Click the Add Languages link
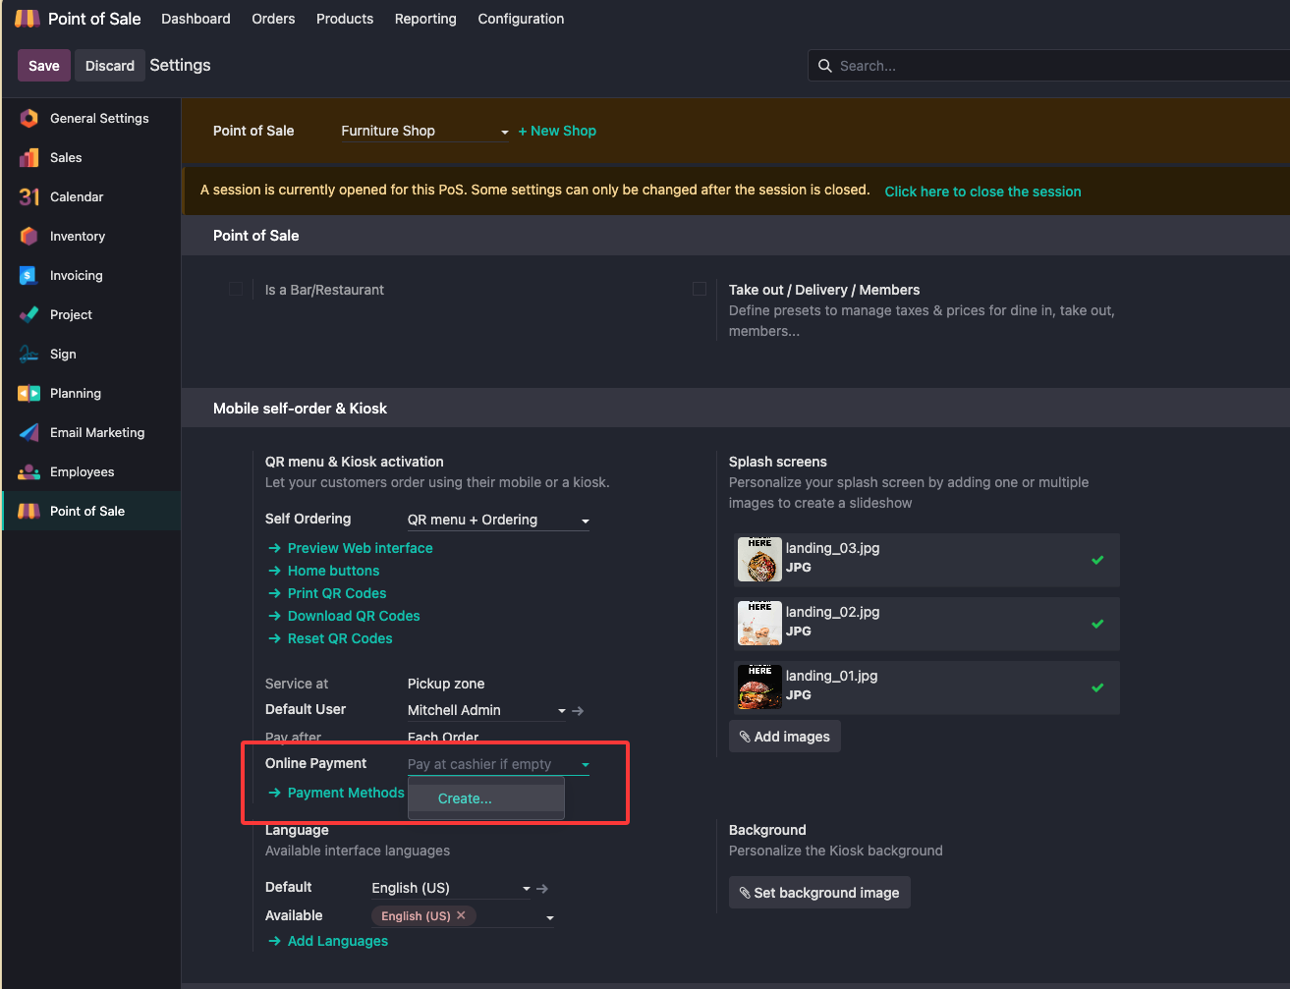The height and width of the screenshot is (989, 1290). pos(338,941)
